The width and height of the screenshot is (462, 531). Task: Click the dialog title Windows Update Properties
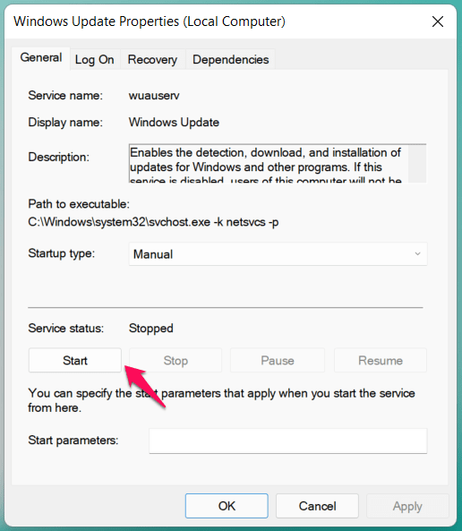tap(150, 21)
